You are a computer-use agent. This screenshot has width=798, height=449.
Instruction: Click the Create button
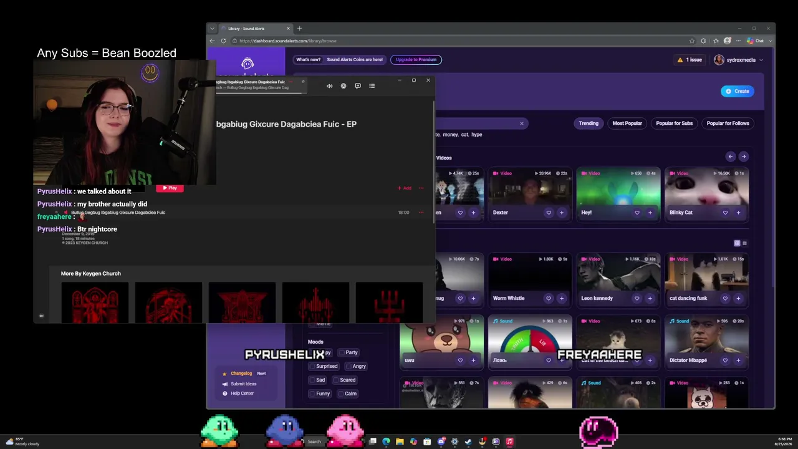(738, 91)
